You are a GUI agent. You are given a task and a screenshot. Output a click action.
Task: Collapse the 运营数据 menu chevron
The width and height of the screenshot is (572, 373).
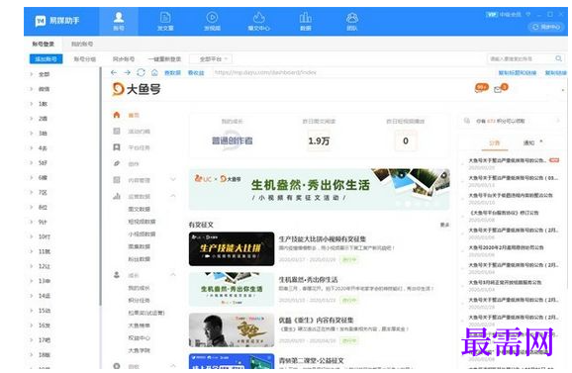pyautogui.click(x=173, y=196)
